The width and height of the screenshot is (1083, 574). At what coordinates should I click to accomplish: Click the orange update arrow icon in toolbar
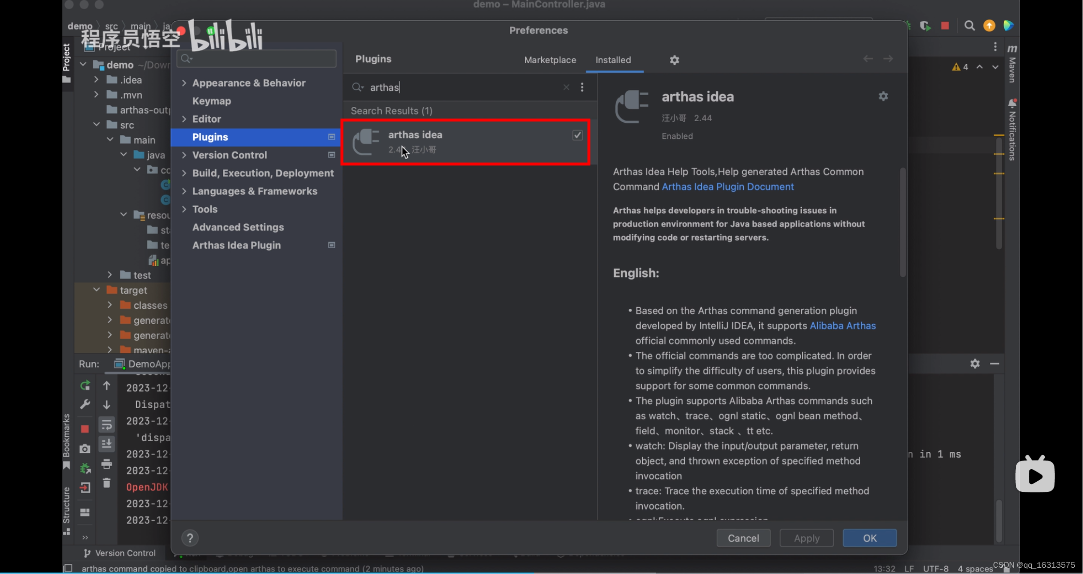pos(989,26)
